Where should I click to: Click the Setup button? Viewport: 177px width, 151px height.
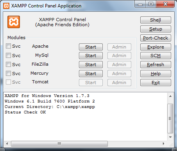pos(156,29)
